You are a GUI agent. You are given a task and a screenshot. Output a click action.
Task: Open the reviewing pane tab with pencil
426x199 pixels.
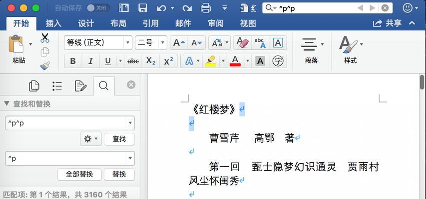coord(80,86)
